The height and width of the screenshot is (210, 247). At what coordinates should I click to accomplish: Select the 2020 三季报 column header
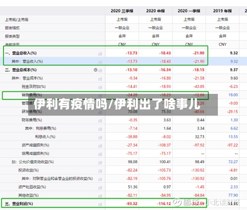coord(122,11)
